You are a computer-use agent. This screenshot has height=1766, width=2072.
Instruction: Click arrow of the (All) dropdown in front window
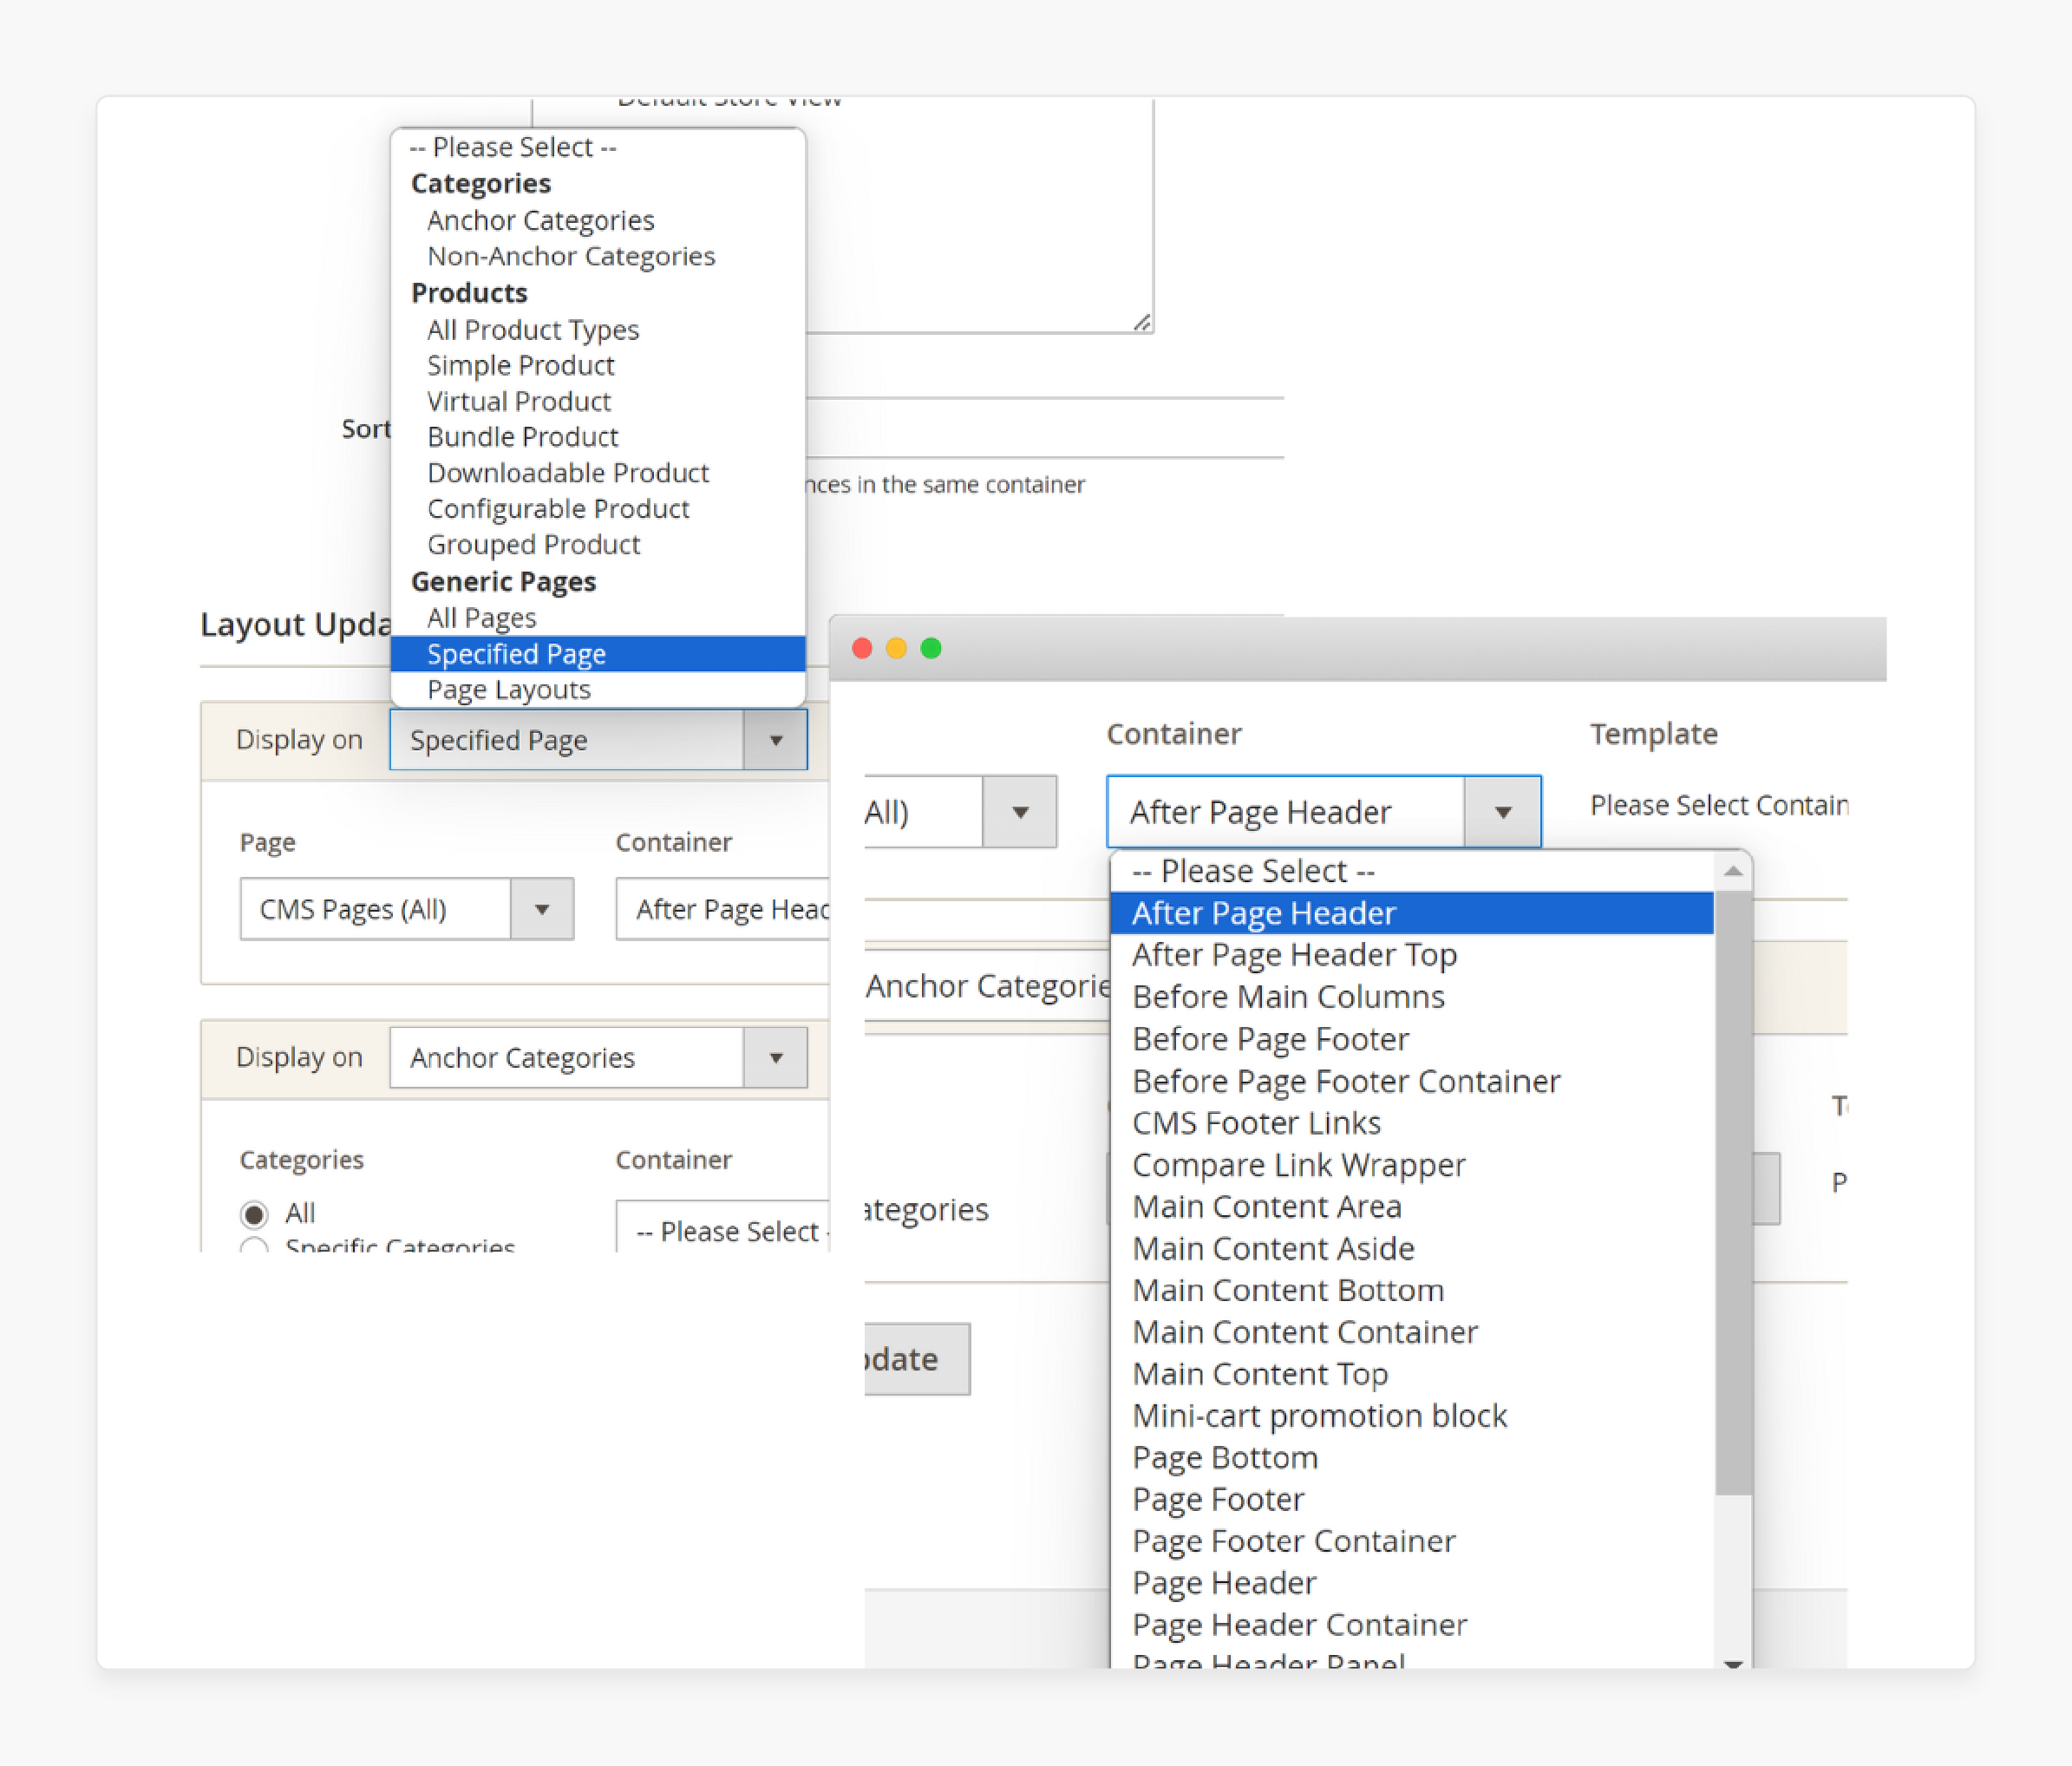click(x=1019, y=811)
